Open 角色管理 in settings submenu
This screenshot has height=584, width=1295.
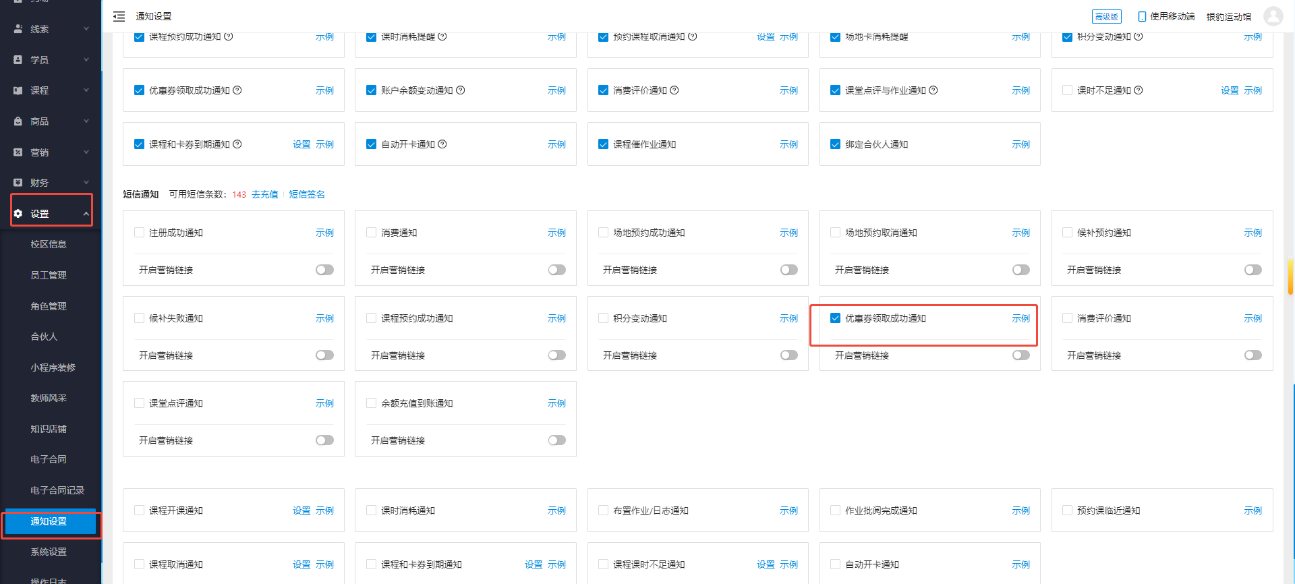tap(49, 306)
